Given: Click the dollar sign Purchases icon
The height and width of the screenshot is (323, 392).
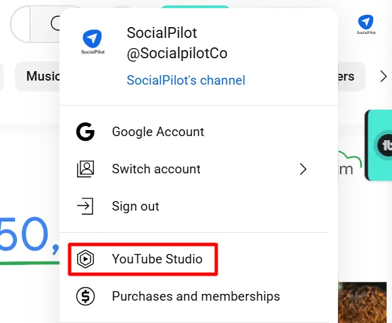Looking at the screenshot, I should (x=86, y=297).
